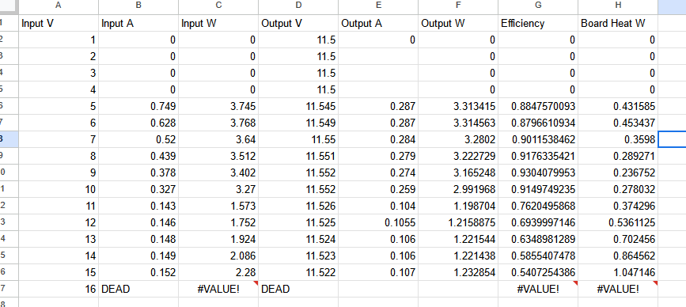Click the Input V header cell

[x=59, y=23]
